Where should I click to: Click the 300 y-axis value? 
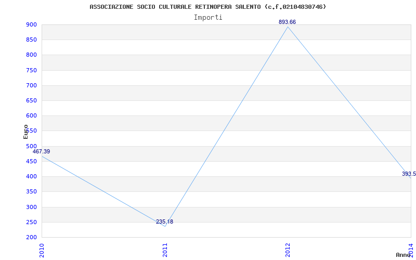[31, 207]
